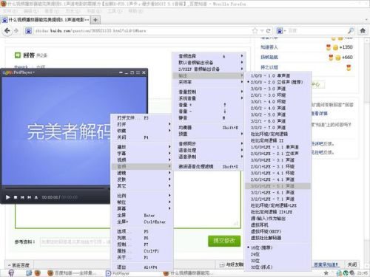The image size is (370, 277).
Task: Choose 3/2/2 - 7.0 声道 output
Action: click(268, 127)
